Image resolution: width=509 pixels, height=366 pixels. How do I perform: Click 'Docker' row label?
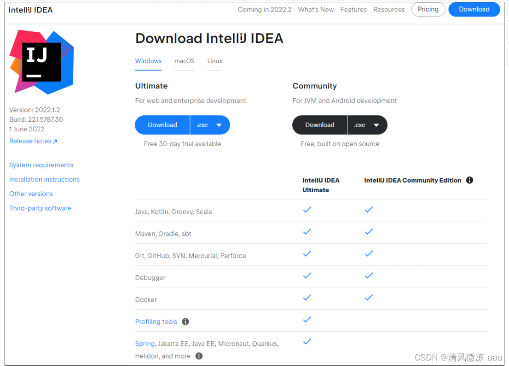click(146, 300)
